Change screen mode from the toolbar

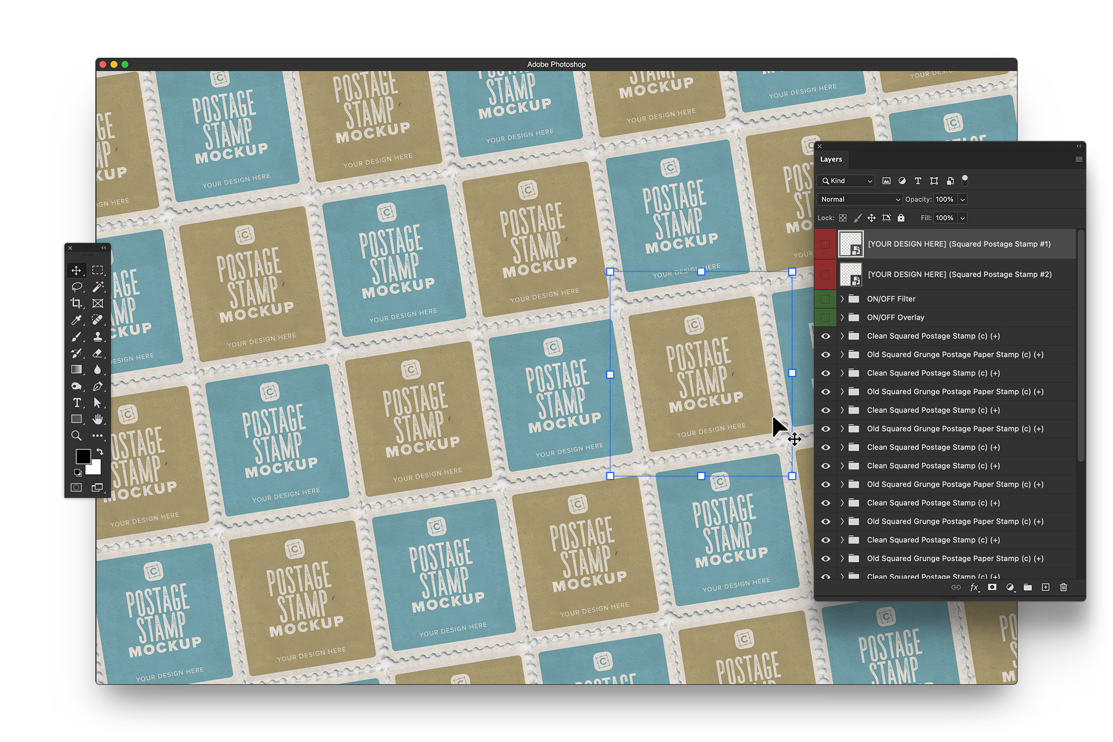point(98,488)
